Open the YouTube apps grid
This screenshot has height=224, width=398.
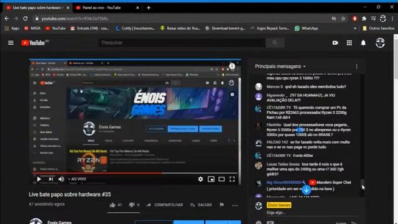[349, 43]
